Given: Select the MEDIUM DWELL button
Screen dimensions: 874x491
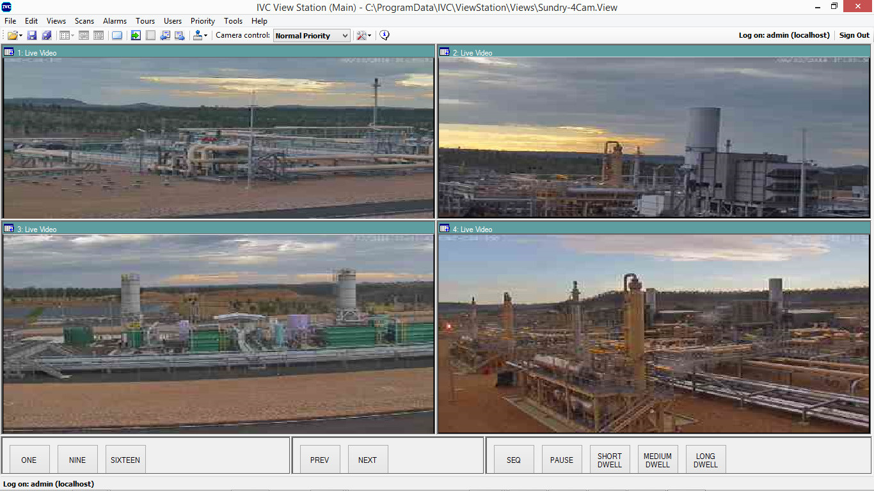Looking at the screenshot, I should coord(657,460).
